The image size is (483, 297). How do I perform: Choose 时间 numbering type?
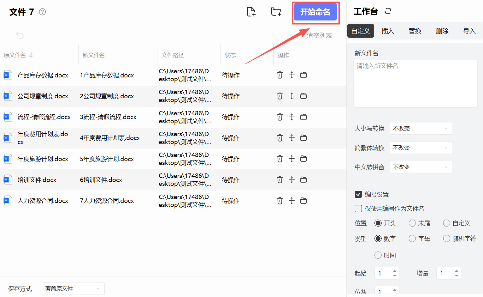point(378,255)
